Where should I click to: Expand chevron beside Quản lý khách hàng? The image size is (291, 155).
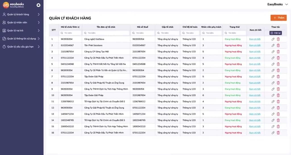coord(39,14)
